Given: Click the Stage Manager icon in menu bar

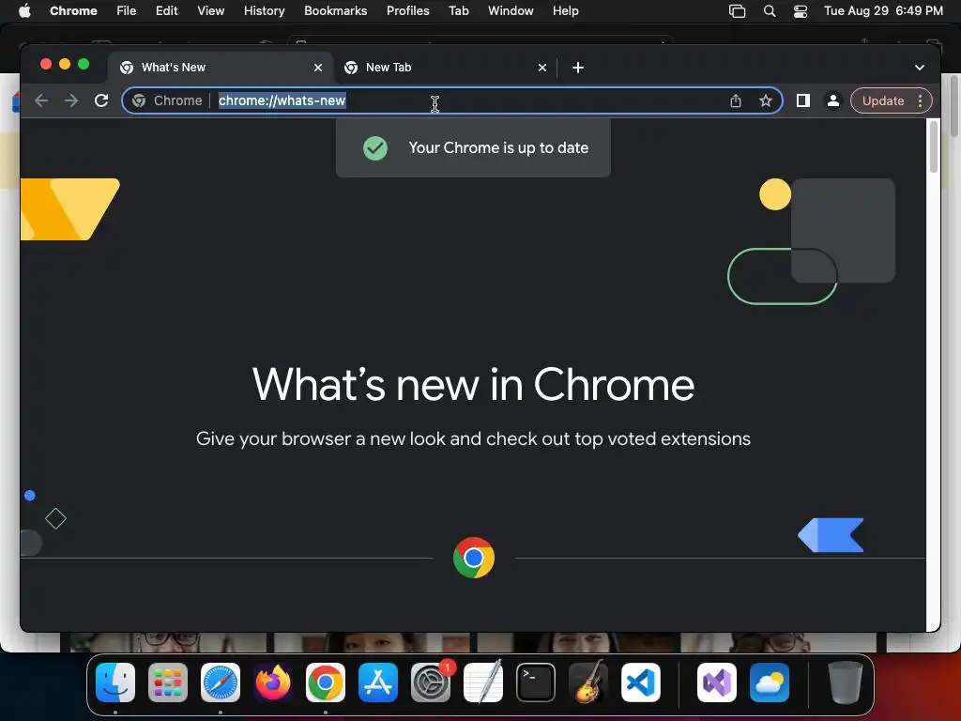Looking at the screenshot, I should (737, 11).
